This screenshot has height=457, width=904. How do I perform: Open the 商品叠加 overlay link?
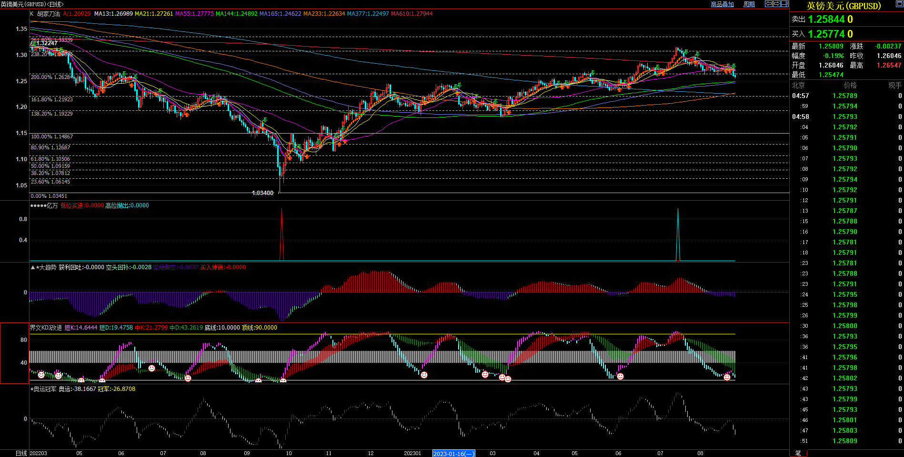click(x=722, y=4)
